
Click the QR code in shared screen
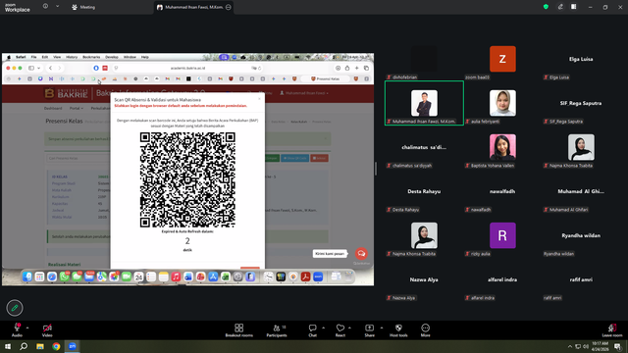[187, 179]
